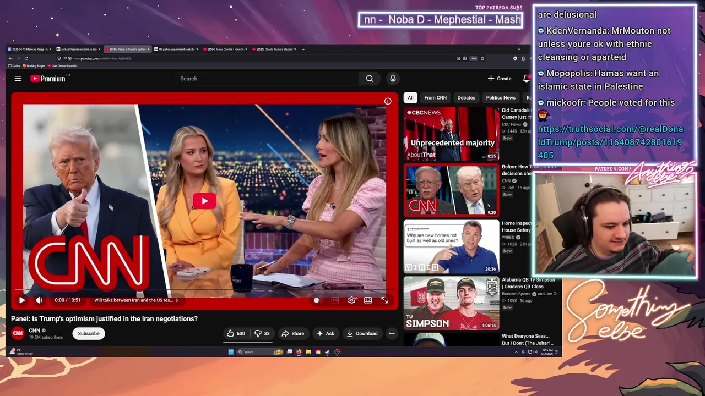The image size is (705, 396).
Task: Open the YouTube hamburger guide menu
Action: tap(18, 79)
